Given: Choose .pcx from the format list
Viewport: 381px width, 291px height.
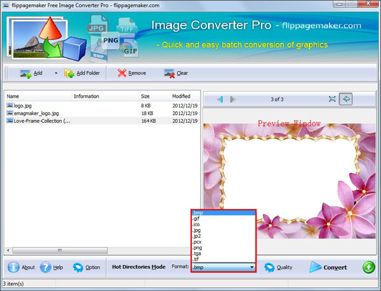Looking at the screenshot, I should 224,242.
